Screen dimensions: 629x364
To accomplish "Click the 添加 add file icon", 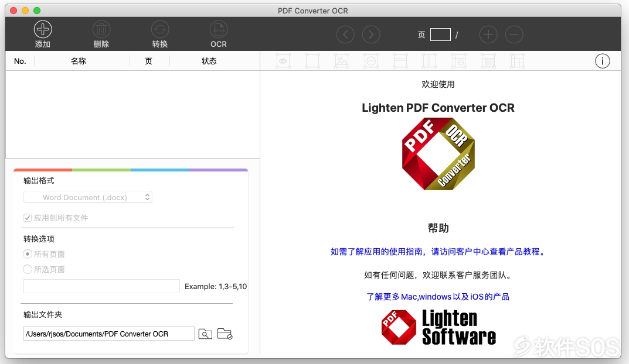I will [x=43, y=29].
